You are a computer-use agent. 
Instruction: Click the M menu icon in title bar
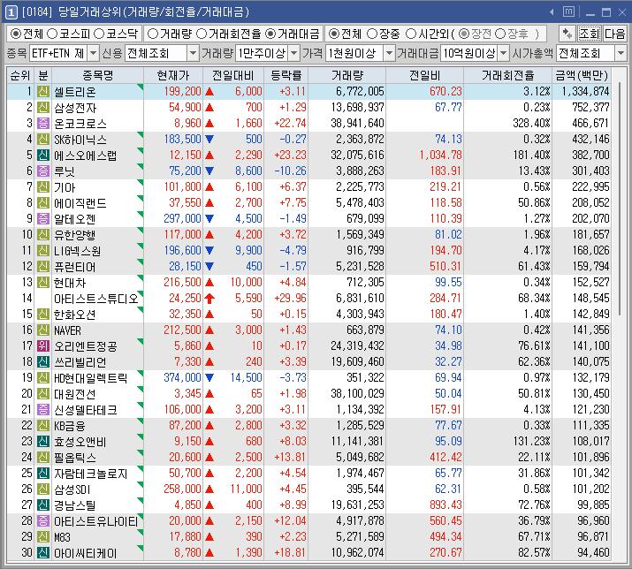(x=568, y=11)
